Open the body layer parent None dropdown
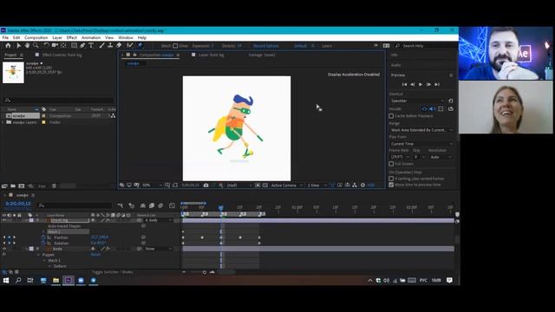Screen dimensions: 555x312 pos(158,249)
